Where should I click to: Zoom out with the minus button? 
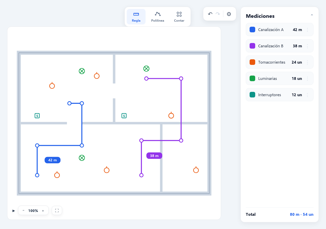(x=23, y=210)
